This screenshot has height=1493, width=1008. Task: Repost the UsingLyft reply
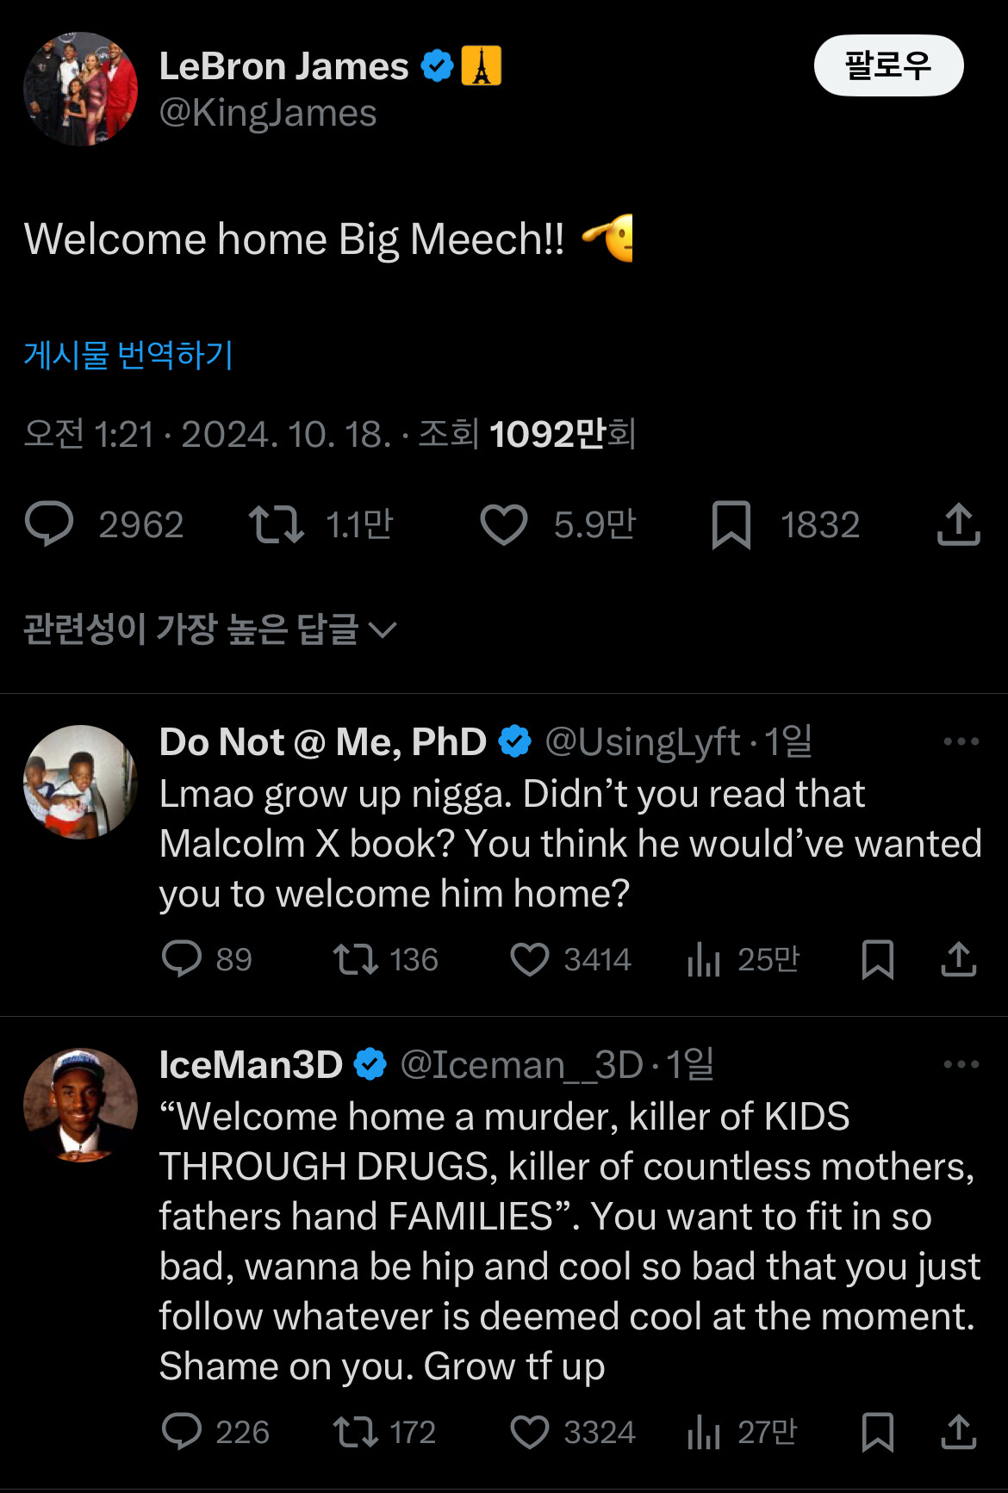click(x=355, y=959)
